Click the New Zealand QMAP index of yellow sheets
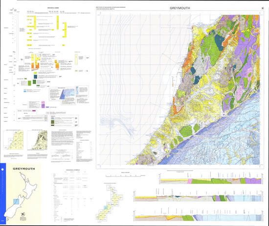This screenshot has width=269, height=226. [x=109, y=203]
